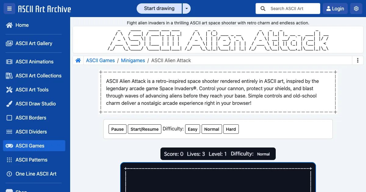Click the settings gear icon

pyautogui.click(x=356, y=9)
